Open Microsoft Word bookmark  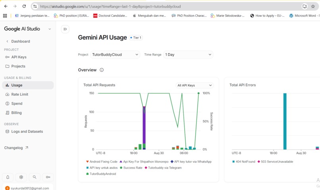click(x=304, y=16)
